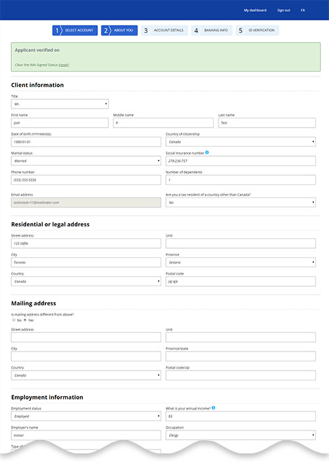Click the mailing Province/state field

pyautogui.click(x=241, y=356)
